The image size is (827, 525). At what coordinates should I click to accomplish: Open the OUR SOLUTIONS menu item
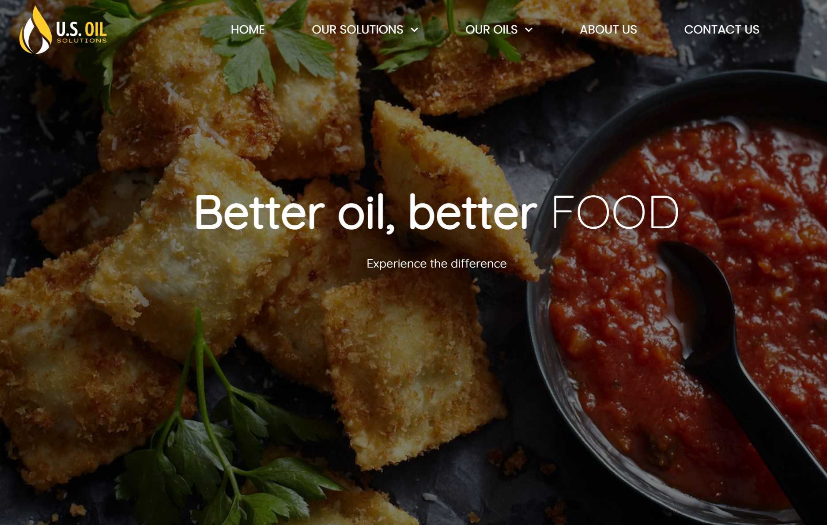click(x=357, y=30)
